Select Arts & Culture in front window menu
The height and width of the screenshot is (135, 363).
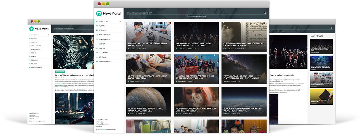click(109, 35)
